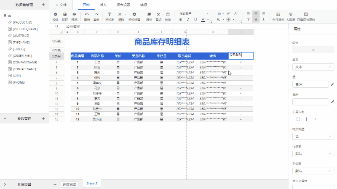Image resolution: width=337 pixels, height=189 pixels.
Task: Select the [COMPANYNAME] field
Action: click(23, 62)
